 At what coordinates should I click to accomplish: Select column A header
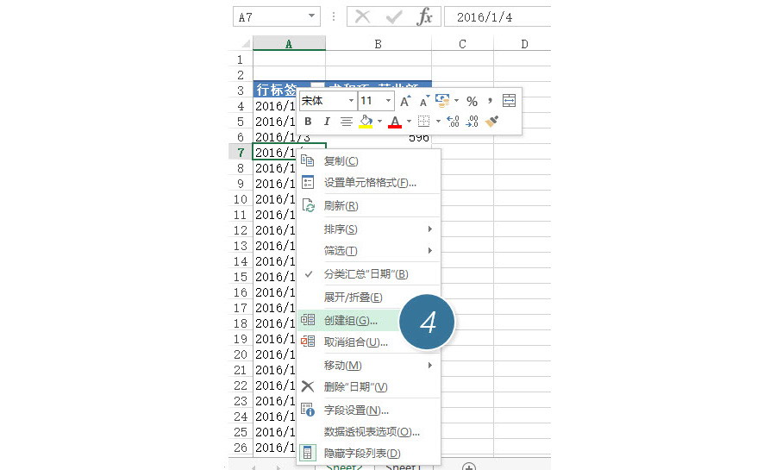click(x=289, y=43)
